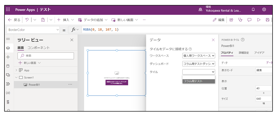Open the BorderColor property dropdown
Viewport: 277px width, 116px height.
click(x=33, y=30)
